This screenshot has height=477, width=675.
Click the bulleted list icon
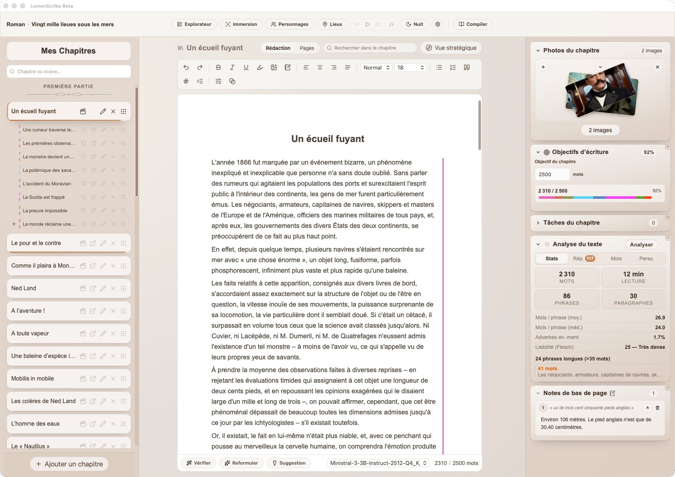click(x=439, y=67)
